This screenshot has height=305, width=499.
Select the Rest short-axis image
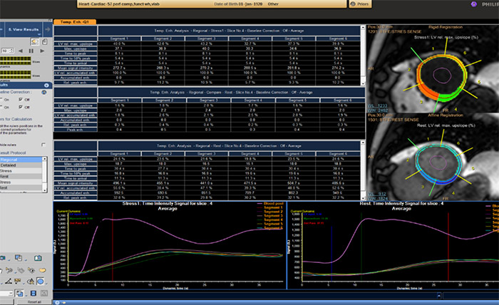pyautogui.click(x=433, y=157)
